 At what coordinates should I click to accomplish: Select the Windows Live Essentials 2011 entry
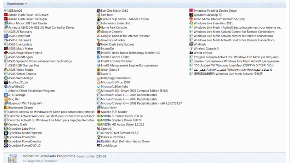[x=213, y=23]
